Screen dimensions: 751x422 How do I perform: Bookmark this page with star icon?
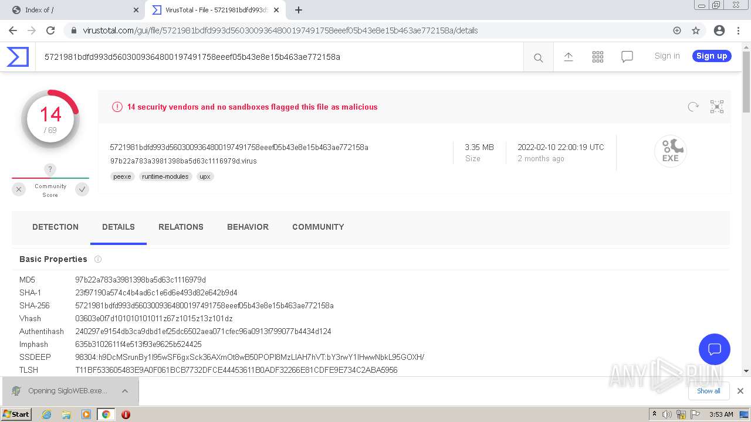click(x=696, y=30)
